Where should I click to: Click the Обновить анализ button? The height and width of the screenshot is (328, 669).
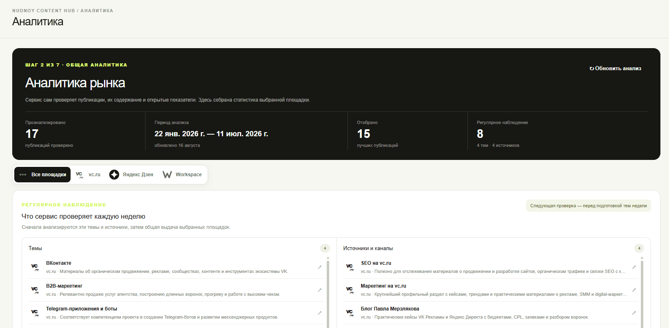click(615, 69)
